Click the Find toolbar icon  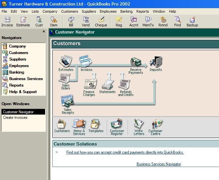pos(178,22)
